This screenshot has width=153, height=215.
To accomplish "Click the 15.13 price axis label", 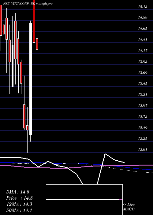I will pyautogui.click(x=143, y=6).
